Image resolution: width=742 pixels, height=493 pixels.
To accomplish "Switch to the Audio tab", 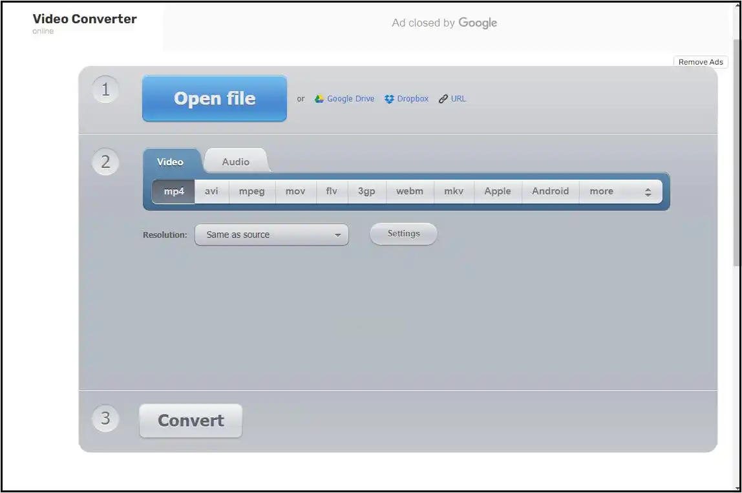I will pyautogui.click(x=236, y=162).
